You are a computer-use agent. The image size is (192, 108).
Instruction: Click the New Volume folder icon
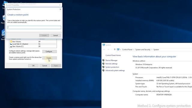click(11, 41)
